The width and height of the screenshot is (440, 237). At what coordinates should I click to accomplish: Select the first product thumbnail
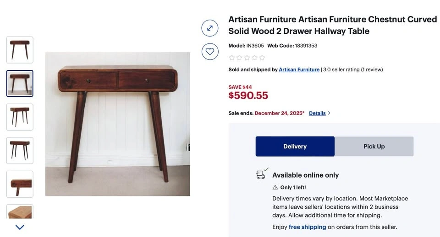pyautogui.click(x=20, y=50)
